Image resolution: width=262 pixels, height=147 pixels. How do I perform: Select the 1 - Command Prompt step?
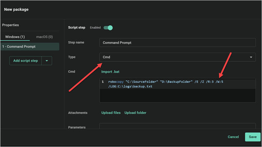coord(30,47)
